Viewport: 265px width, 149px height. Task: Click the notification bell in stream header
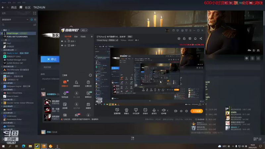click(x=195, y=38)
